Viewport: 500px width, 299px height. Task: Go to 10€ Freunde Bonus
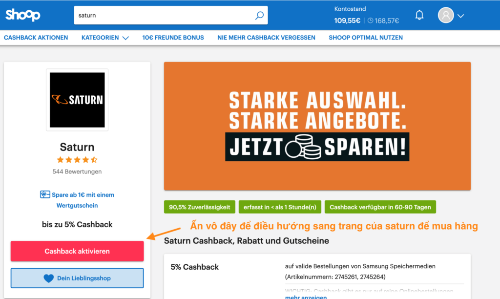coord(173,38)
